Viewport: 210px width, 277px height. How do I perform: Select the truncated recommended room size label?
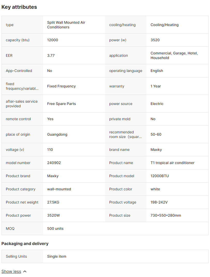(x=125, y=134)
